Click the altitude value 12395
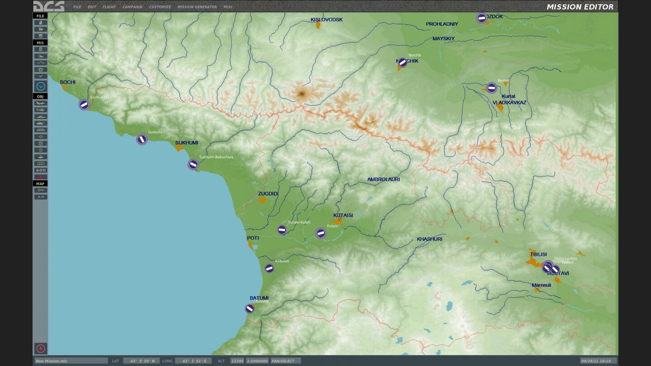 [x=237, y=361]
